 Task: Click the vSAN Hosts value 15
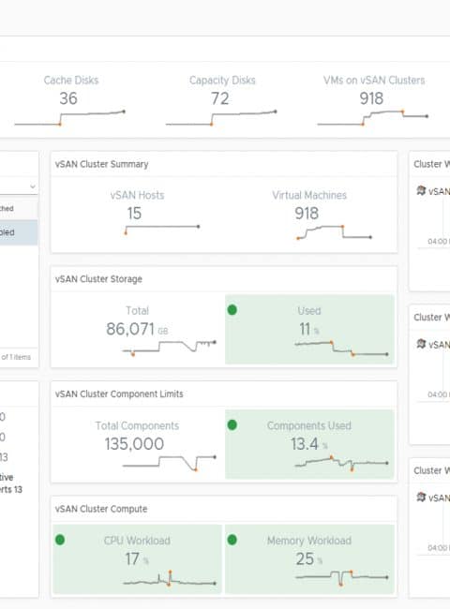click(134, 214)
